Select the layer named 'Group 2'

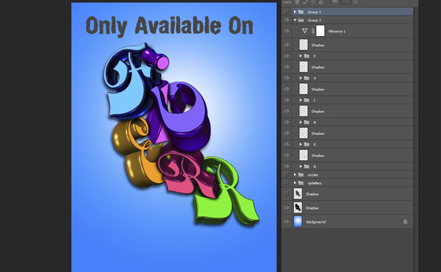point(314,20)
